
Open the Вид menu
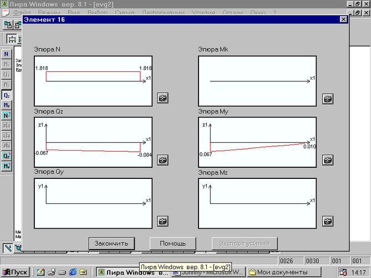pos(74,12)
